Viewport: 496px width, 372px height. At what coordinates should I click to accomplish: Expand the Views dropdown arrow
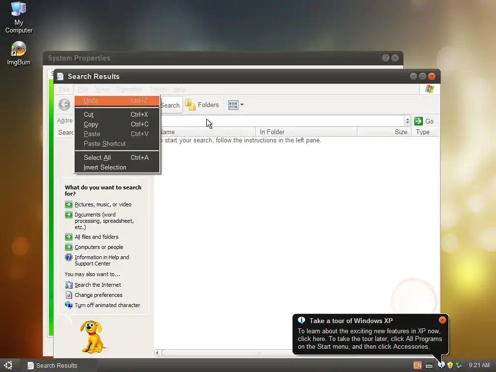coord(242,105)
